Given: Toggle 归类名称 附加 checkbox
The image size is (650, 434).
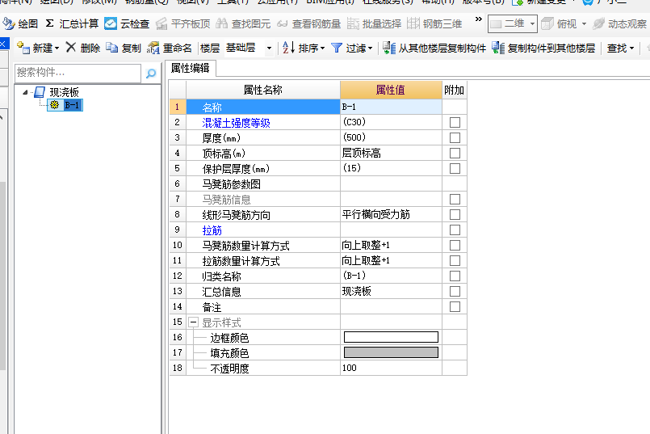Looking at the screenshot, I should tap(455, 276).
